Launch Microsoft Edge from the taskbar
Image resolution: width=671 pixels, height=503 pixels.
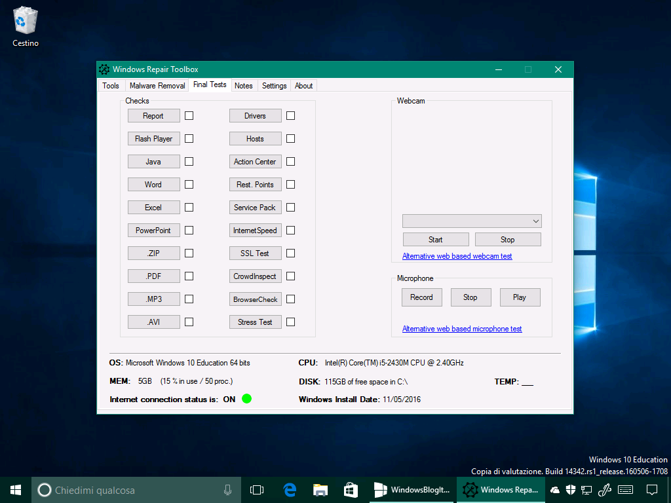pyautogui.click(x=290, y=490)
